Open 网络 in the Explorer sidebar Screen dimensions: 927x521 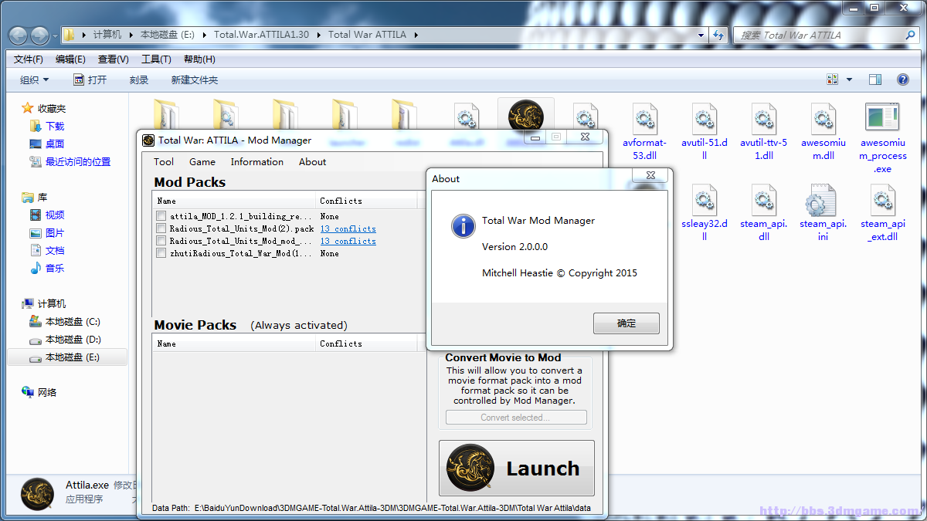[x=47, y=392]
